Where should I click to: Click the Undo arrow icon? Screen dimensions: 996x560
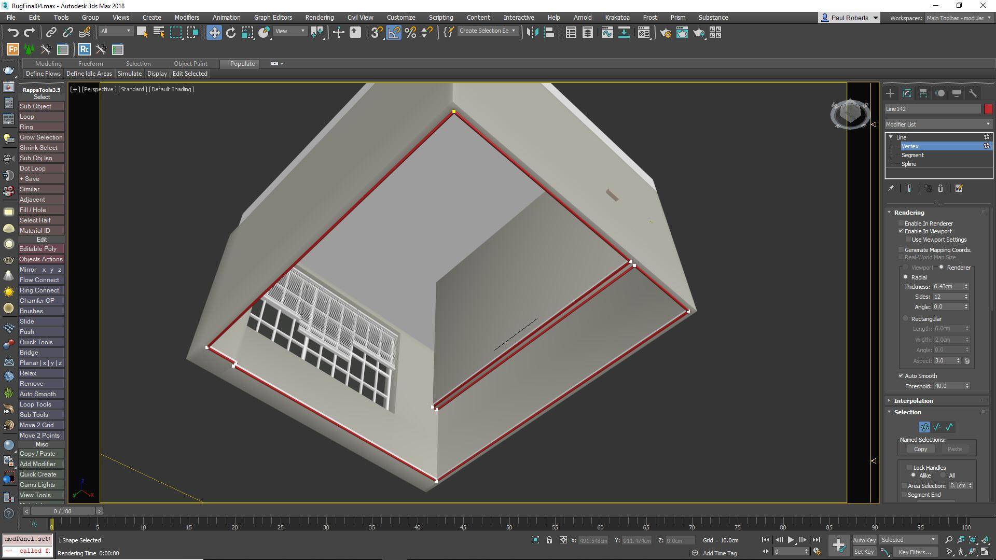pos(13,33)
